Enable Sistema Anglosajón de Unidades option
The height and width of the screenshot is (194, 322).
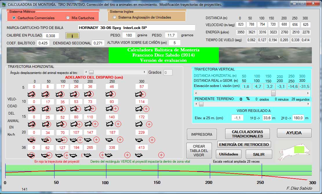click(115, 17)
